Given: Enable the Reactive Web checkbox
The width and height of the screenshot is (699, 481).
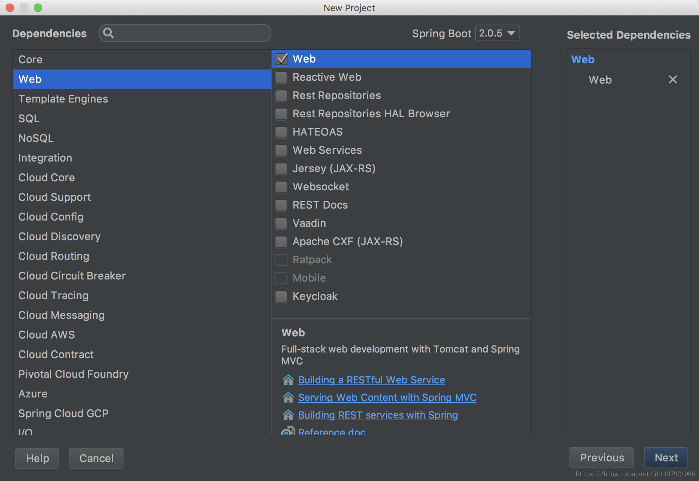Looking at the screenshot, I should pyautogui.click(x=281, y=77).
